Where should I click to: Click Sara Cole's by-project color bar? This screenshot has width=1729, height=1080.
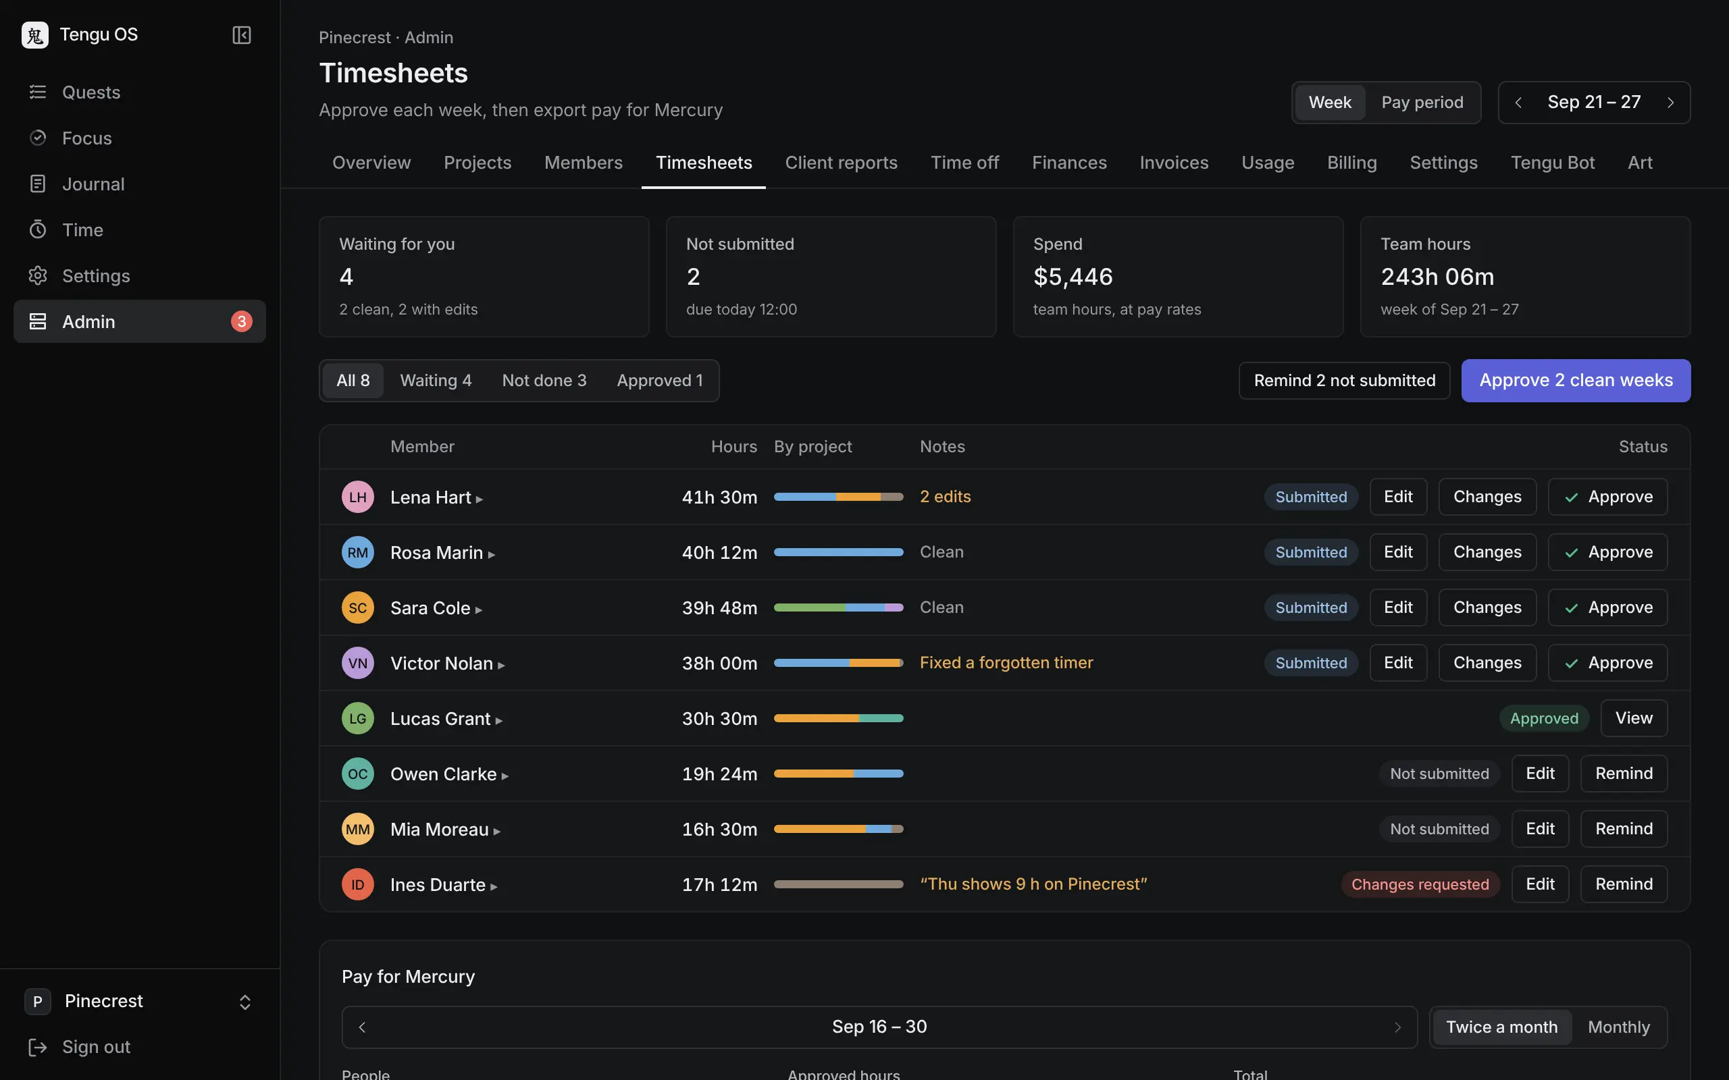838,608
